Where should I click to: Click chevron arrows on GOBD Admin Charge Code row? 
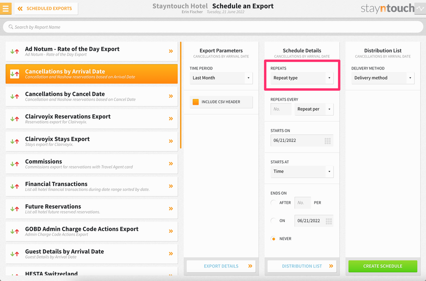(x=171, y=231)
